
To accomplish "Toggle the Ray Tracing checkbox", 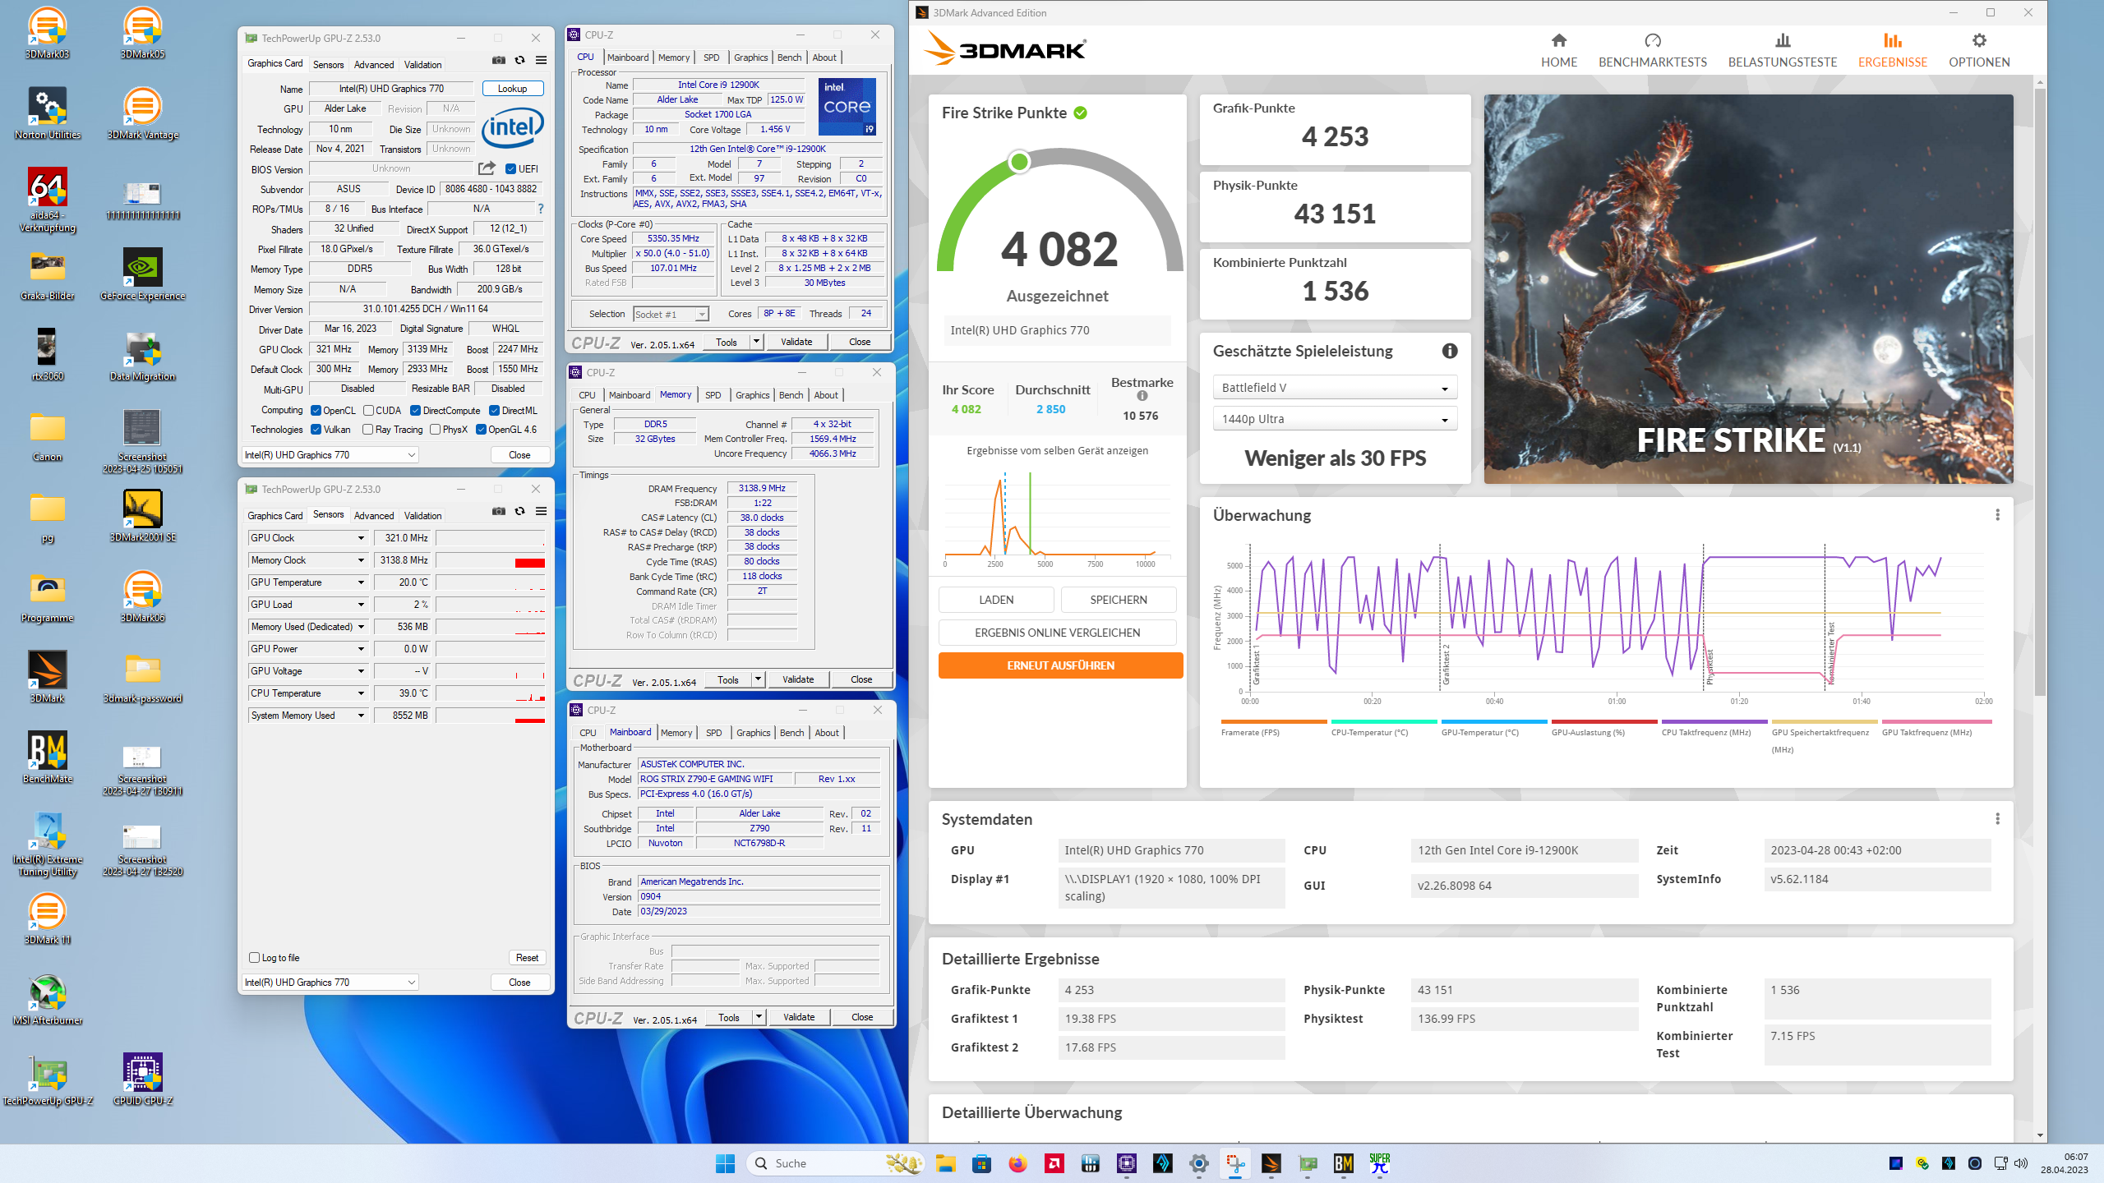I will point(367,430).
